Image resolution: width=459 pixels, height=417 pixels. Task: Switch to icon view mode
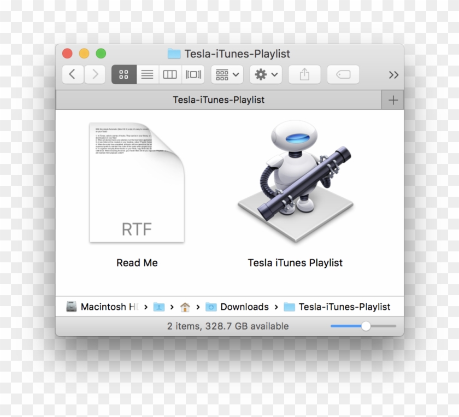[123, 74]
